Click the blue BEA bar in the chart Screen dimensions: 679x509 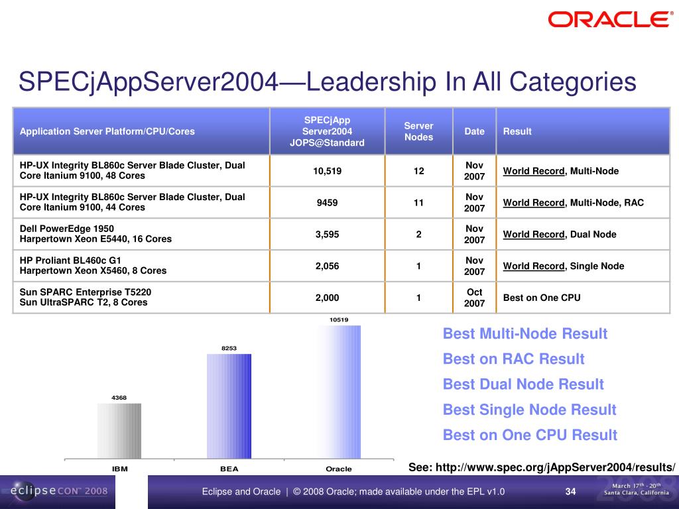point(229,406)
